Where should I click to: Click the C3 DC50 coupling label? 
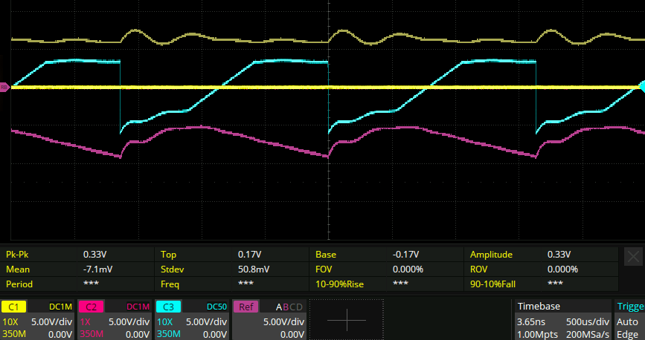tap(216, 307)
